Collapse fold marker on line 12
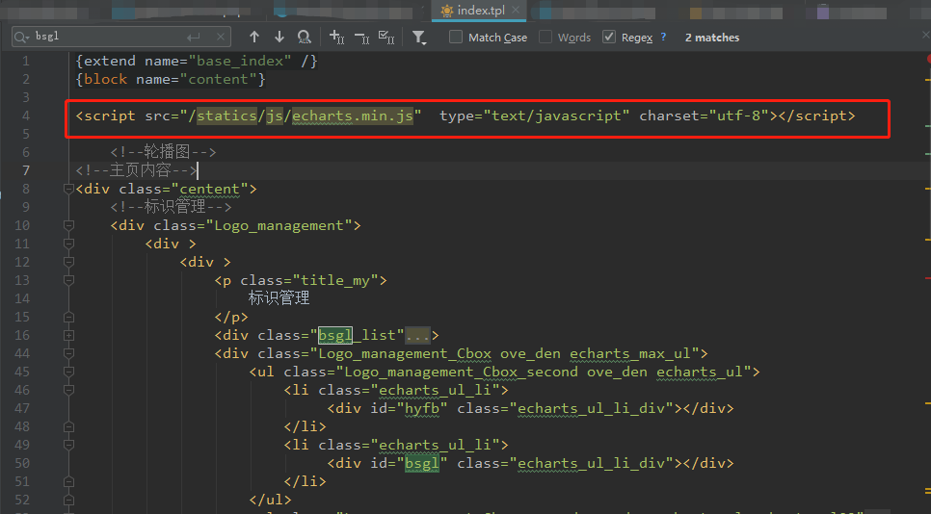 click(68, 262)
